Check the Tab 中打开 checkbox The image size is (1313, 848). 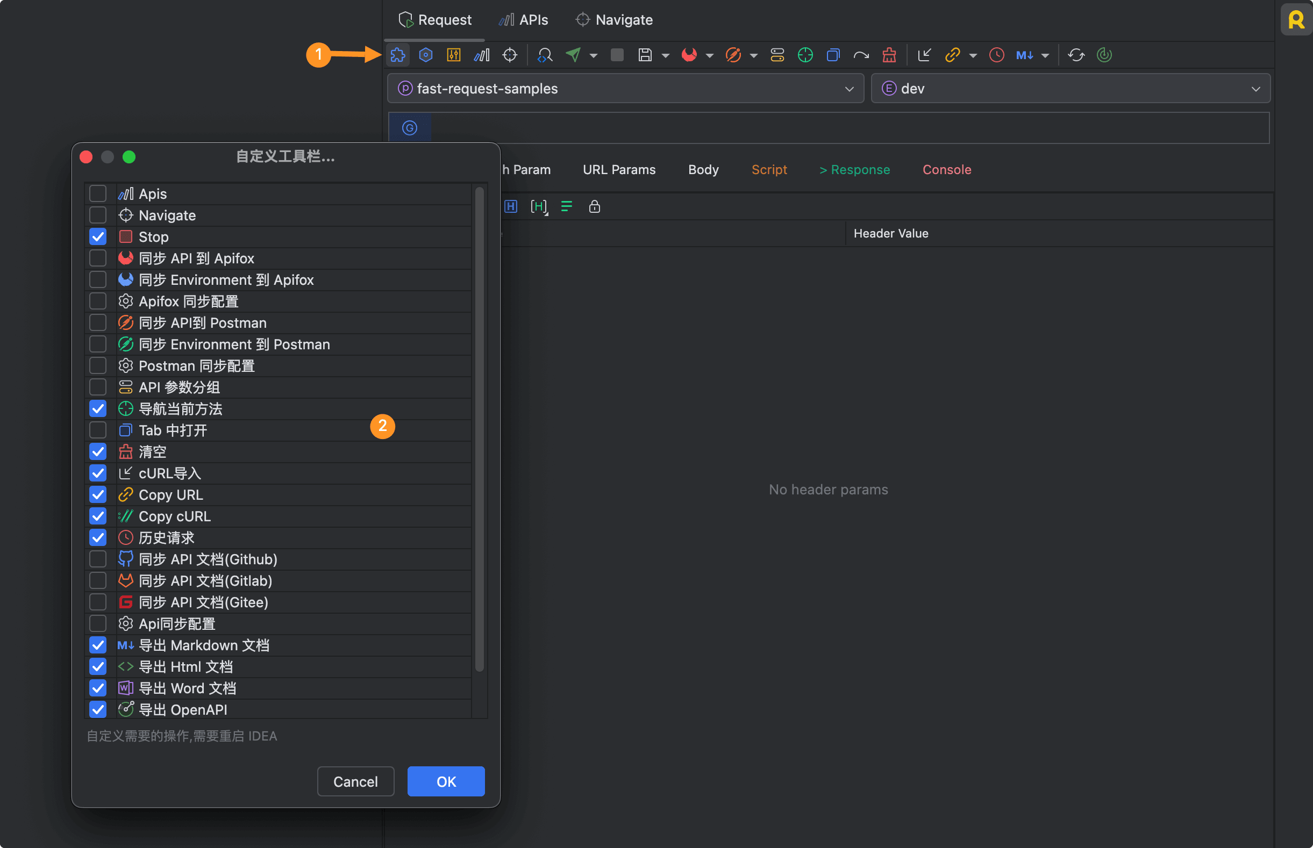(x=97, y=430)
